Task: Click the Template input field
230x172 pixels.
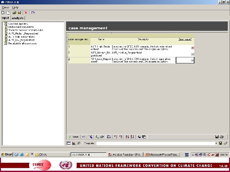Action: [x=156, y=143]
